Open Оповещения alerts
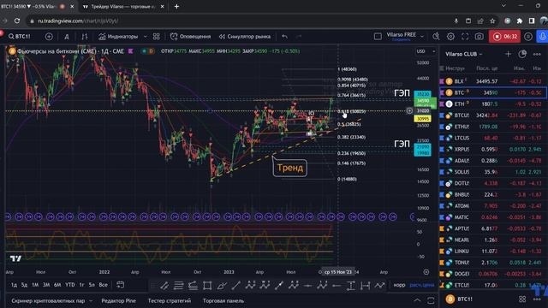Screen dimensions: 548x308 point(190,36)
